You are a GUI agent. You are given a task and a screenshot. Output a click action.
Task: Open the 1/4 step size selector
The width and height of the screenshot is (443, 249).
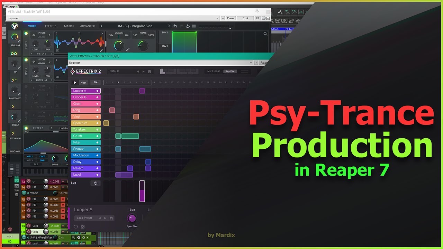(x=96, y=82)
